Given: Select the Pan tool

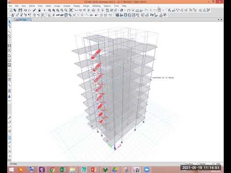Looking at the screenshot, I should click(x=71, y=10).
